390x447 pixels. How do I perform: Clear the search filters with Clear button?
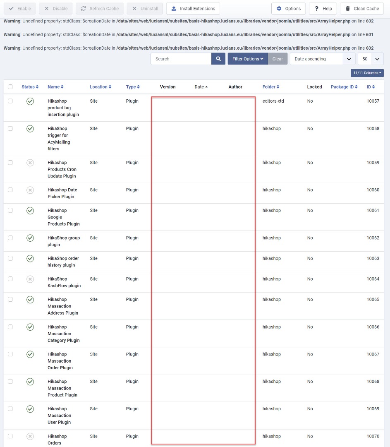point(278,59)
